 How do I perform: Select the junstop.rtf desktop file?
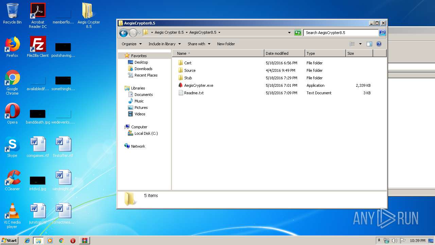point(38,214)
